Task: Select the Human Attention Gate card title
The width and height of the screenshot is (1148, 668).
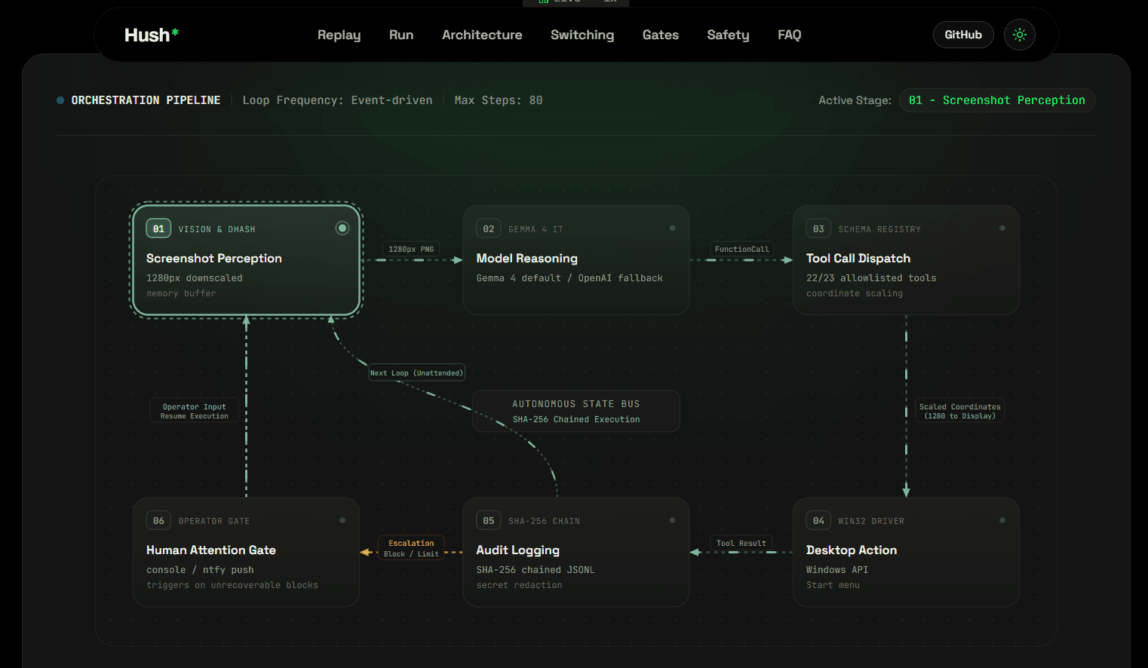Action: coord(211,550)
